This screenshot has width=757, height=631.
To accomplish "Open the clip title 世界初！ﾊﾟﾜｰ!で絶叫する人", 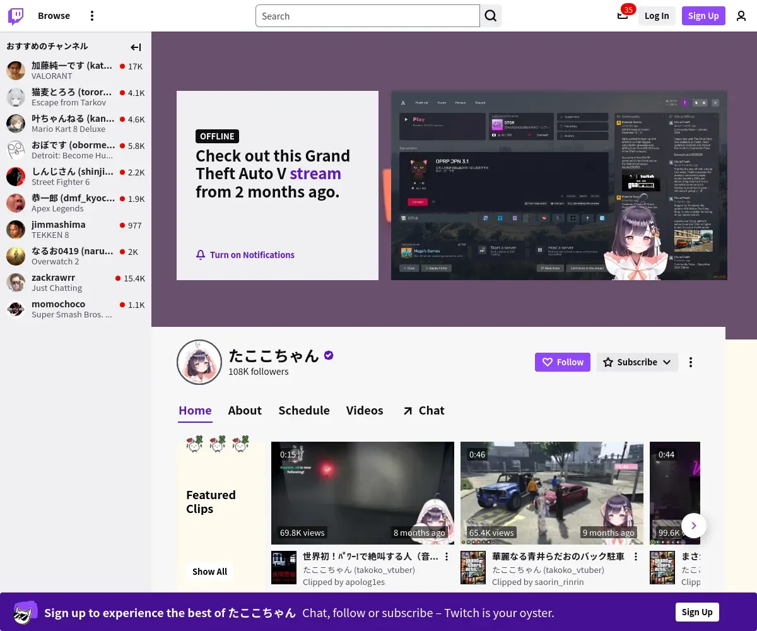I will pos(370,557).
